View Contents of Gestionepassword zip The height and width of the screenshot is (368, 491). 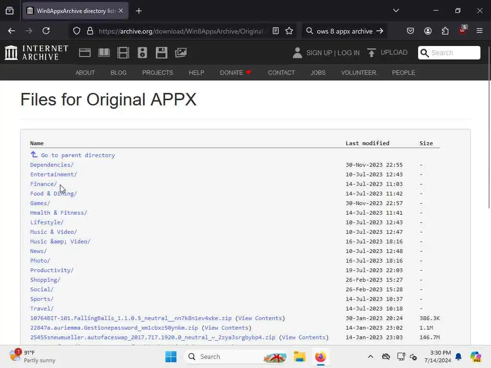(x=226, y=328)
